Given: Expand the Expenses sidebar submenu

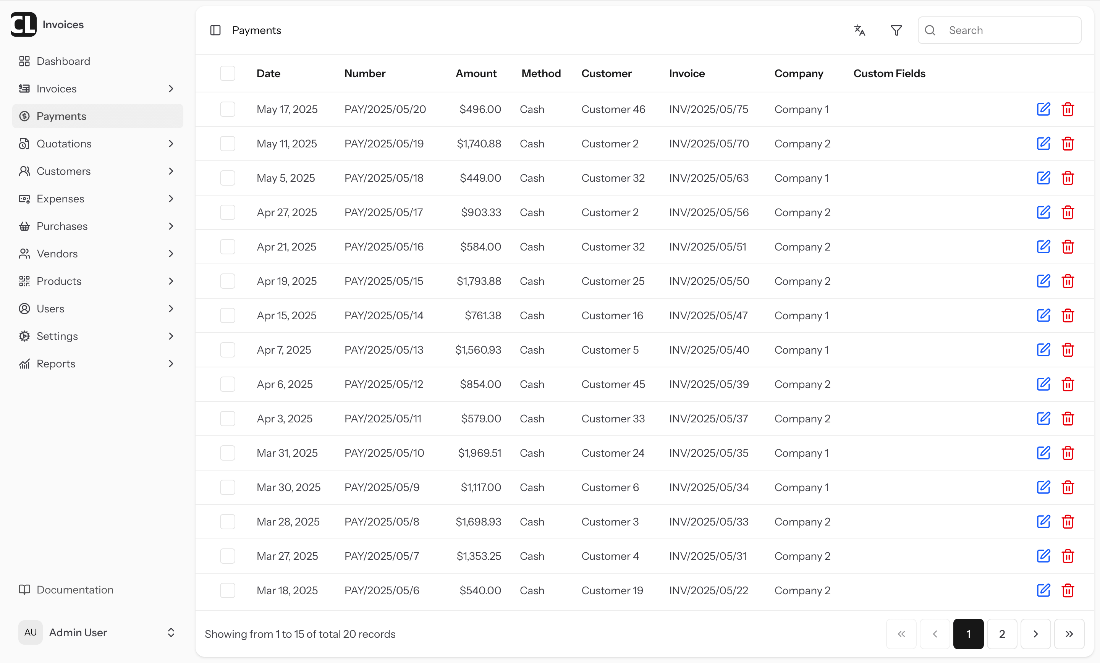Looking at the screenshot, I should [171, 198].
